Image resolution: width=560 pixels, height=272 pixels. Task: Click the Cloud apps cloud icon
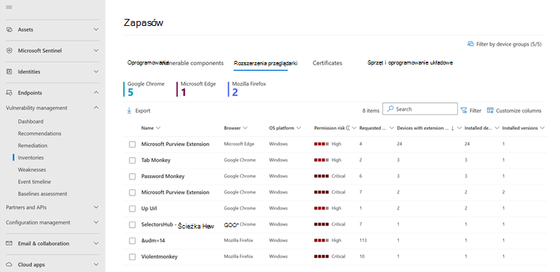tap(10, 265)
